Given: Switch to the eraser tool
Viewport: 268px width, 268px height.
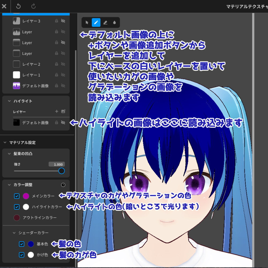Looking at the screenshot, I should point(105,23).
